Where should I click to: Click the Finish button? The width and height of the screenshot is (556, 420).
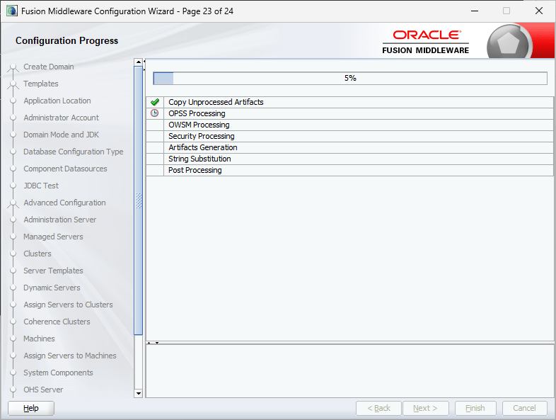pos(475,408)
